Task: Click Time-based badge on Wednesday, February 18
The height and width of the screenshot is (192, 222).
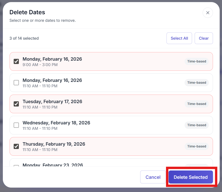Action: click(x=196, y=125)
